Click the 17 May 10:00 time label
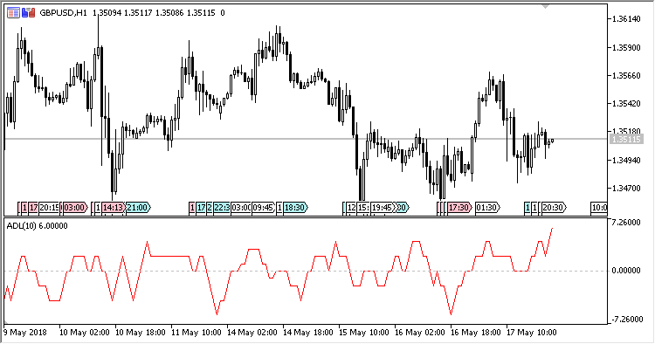 click(x=532, y=333)
